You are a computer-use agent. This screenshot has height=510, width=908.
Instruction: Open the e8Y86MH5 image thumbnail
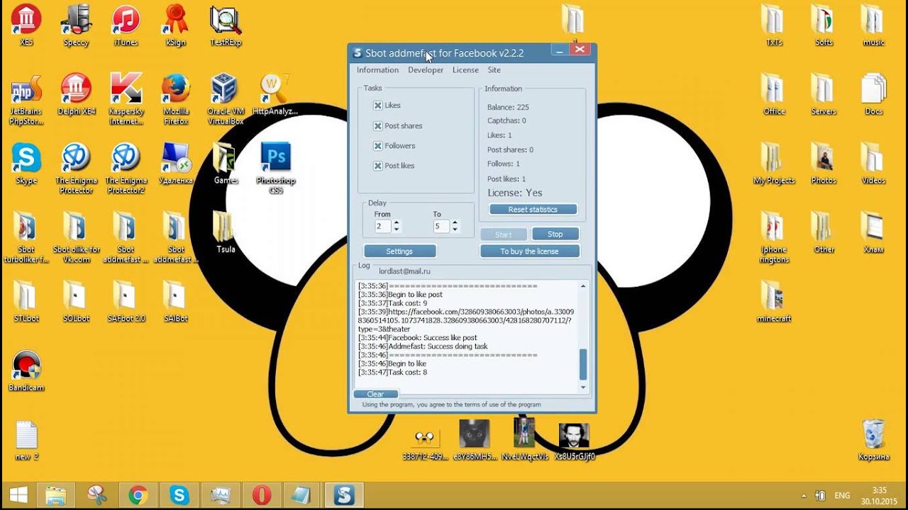474,439
